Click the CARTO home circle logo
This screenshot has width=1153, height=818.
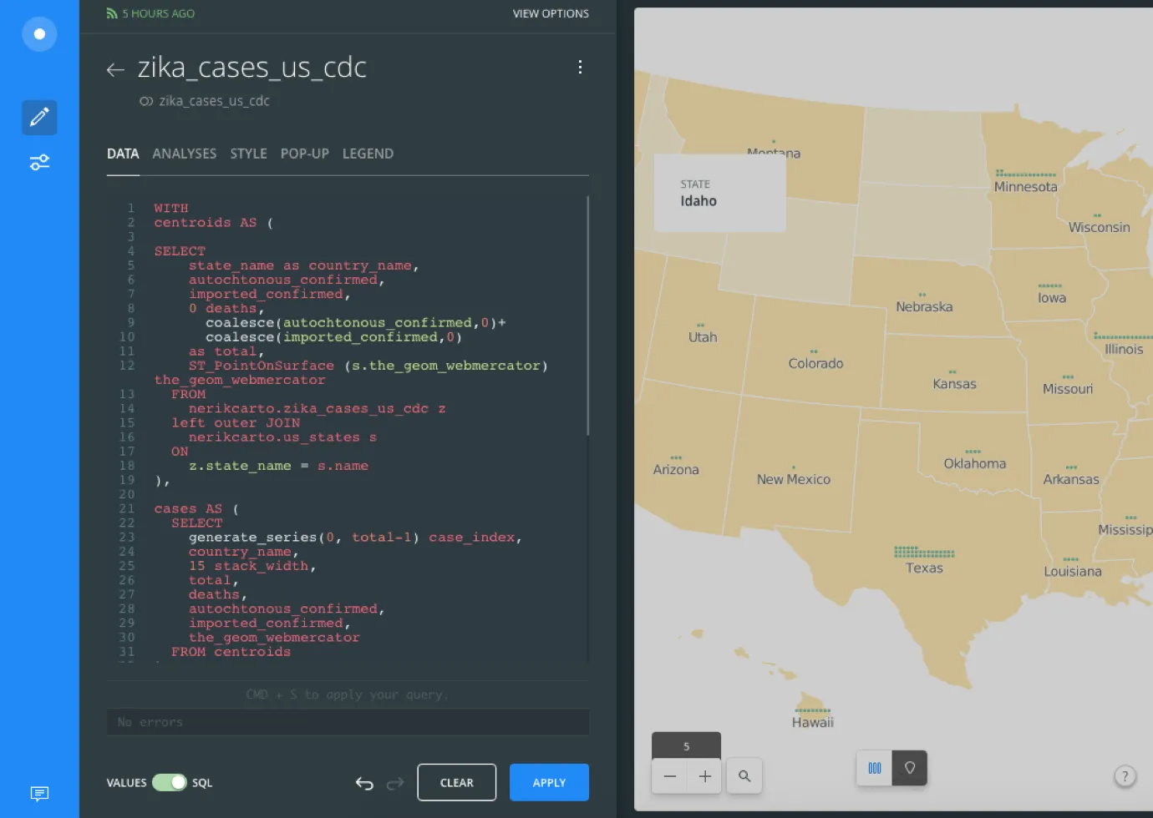click(x=39, y=34)
